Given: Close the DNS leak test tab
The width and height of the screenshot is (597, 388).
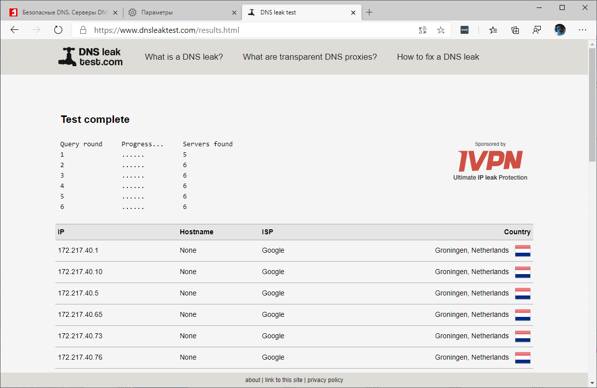Looking at the screenshot, I should pos(354,12).
